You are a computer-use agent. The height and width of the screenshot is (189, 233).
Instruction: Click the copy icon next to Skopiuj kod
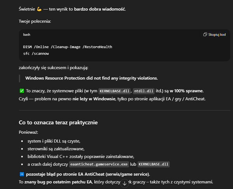(205, 35)
